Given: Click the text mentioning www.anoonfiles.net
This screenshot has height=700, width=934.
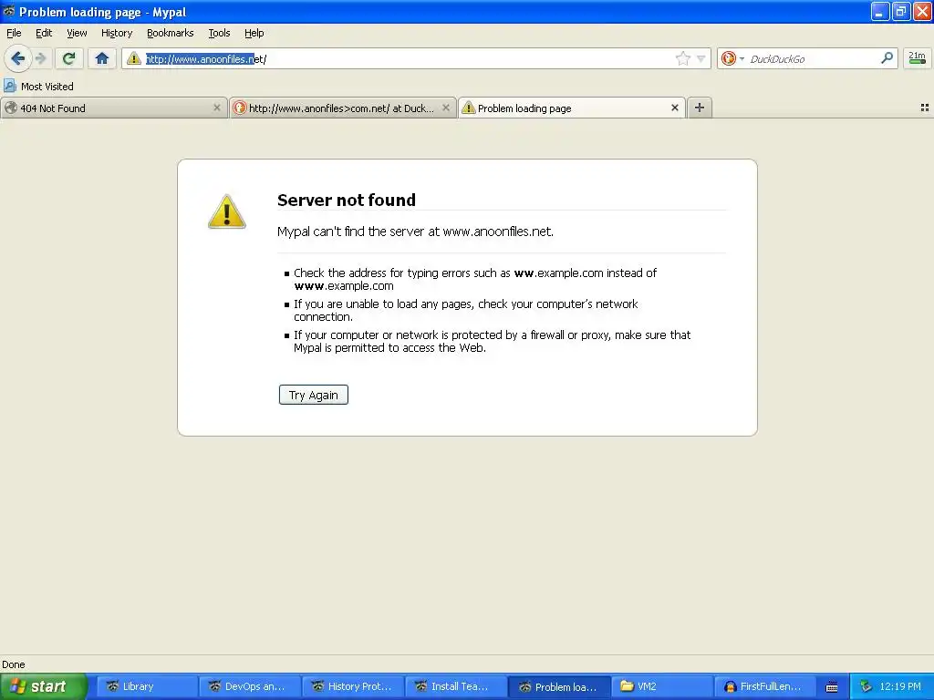Looking at the screenshot, I should (415, 232).
